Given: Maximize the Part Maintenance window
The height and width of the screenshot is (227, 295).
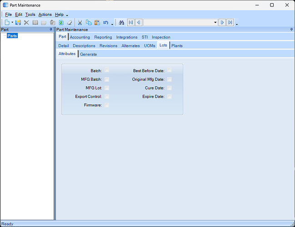Looking at the screenshot, I should [x=272, y=5].
